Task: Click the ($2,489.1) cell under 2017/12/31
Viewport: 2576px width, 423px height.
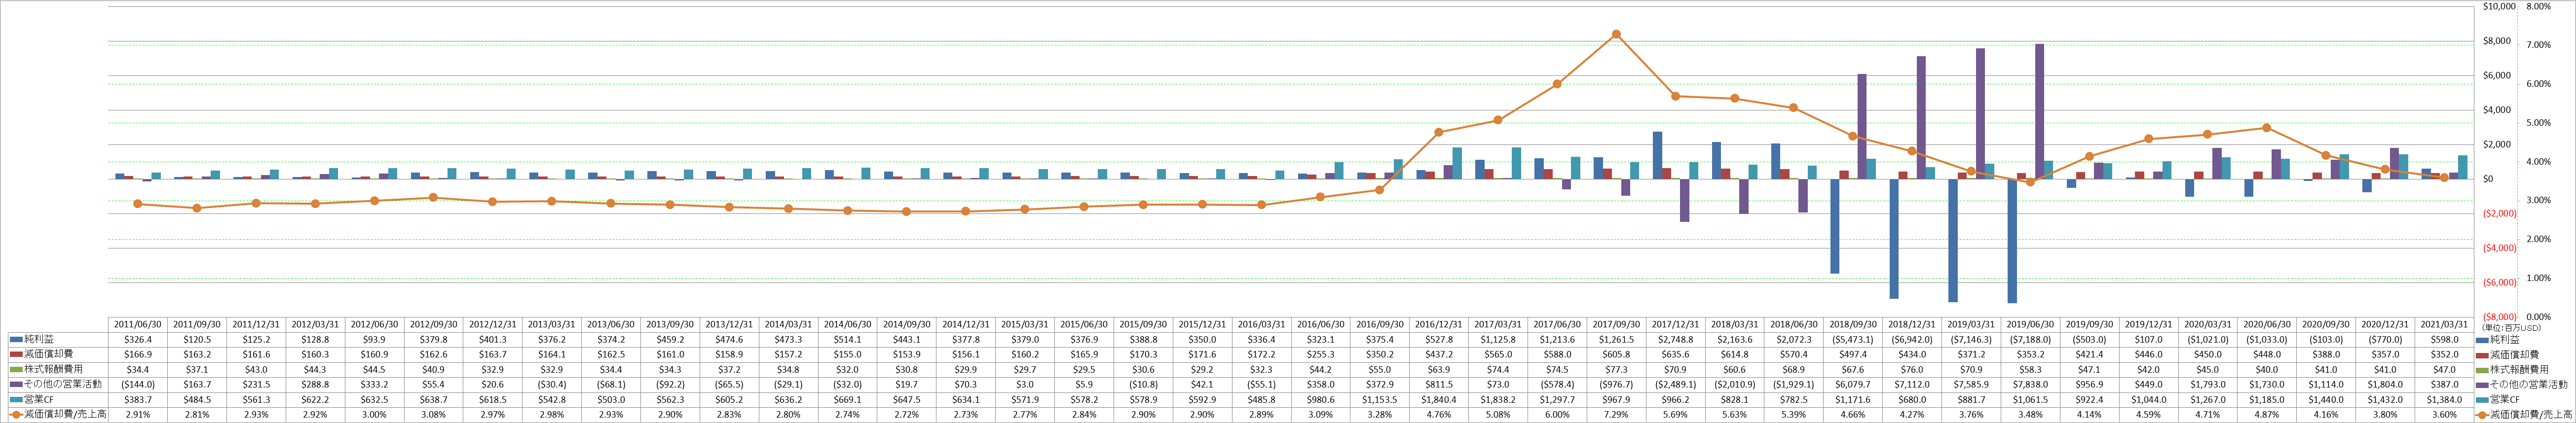Action: (x=1675, y=384)
